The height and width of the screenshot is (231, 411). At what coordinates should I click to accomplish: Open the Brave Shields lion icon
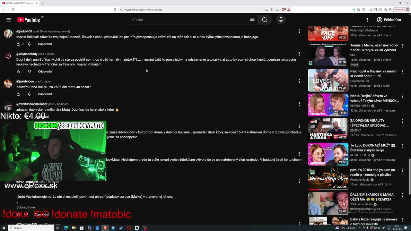click(284, 10)
